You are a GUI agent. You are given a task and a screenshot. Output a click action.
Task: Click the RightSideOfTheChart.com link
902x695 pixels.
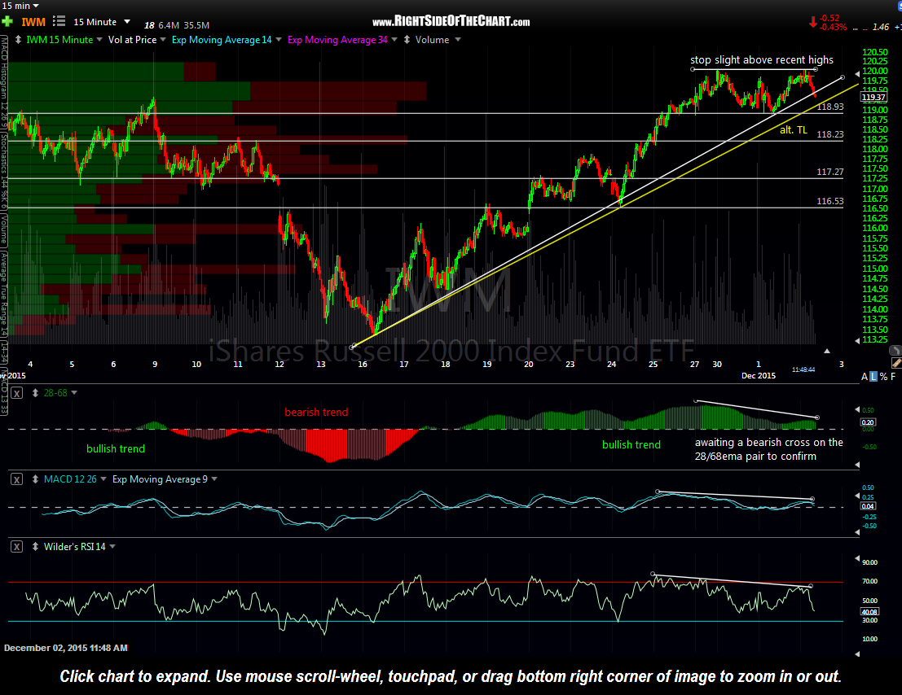pos(451,22)
